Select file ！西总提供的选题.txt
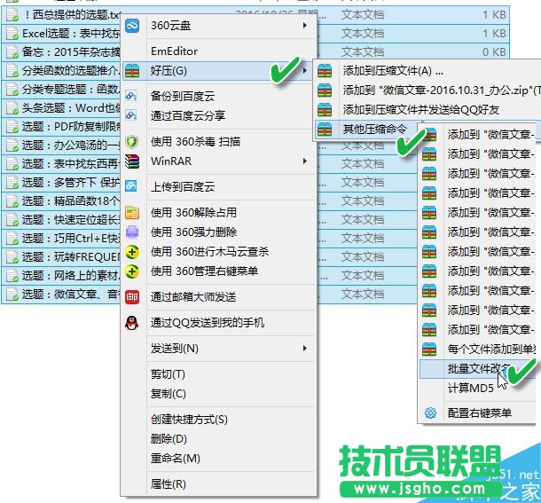The height and width of the screenshot is (503, 541). pyautogui.click(x=72, y=14)
